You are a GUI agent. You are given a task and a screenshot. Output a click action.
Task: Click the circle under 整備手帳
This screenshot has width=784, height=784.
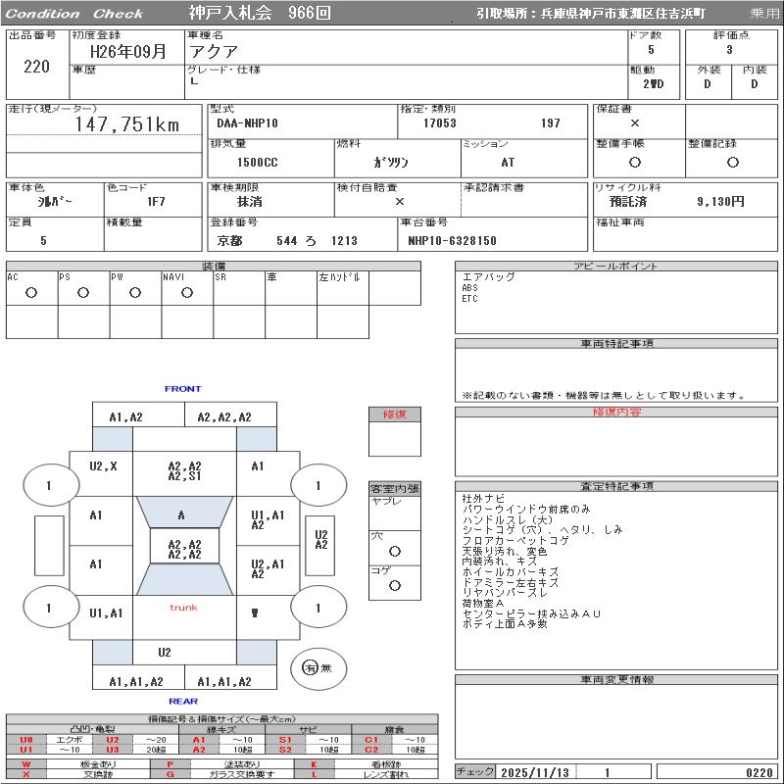tap(635, 163)
